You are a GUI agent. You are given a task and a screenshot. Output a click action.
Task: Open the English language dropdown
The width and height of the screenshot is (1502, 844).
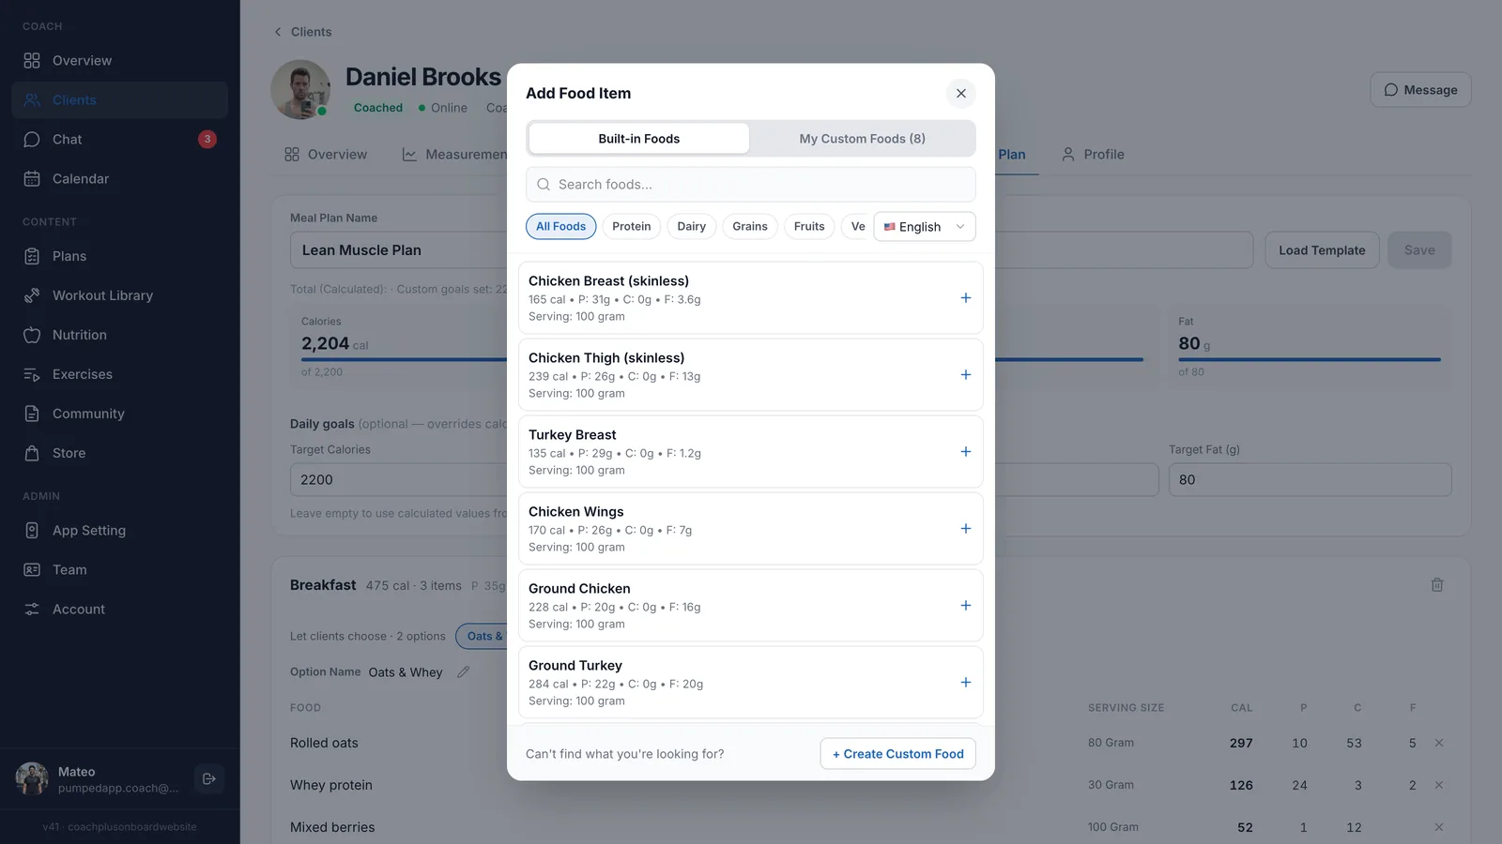925,227
